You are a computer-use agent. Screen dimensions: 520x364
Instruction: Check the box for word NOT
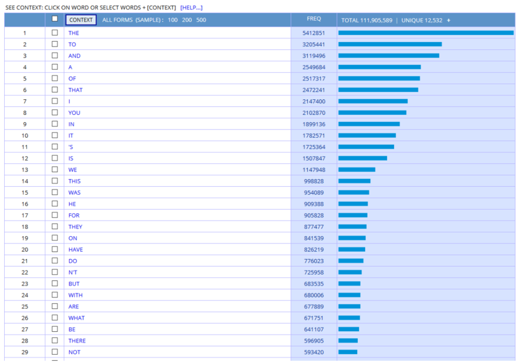pos(55,352)
